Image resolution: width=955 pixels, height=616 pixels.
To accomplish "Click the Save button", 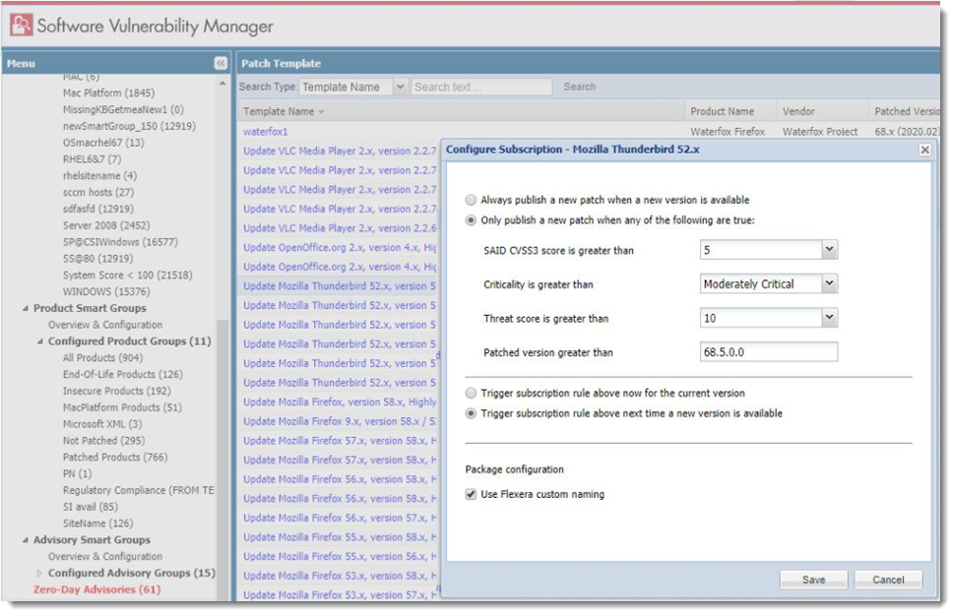I will coord(813,580).
